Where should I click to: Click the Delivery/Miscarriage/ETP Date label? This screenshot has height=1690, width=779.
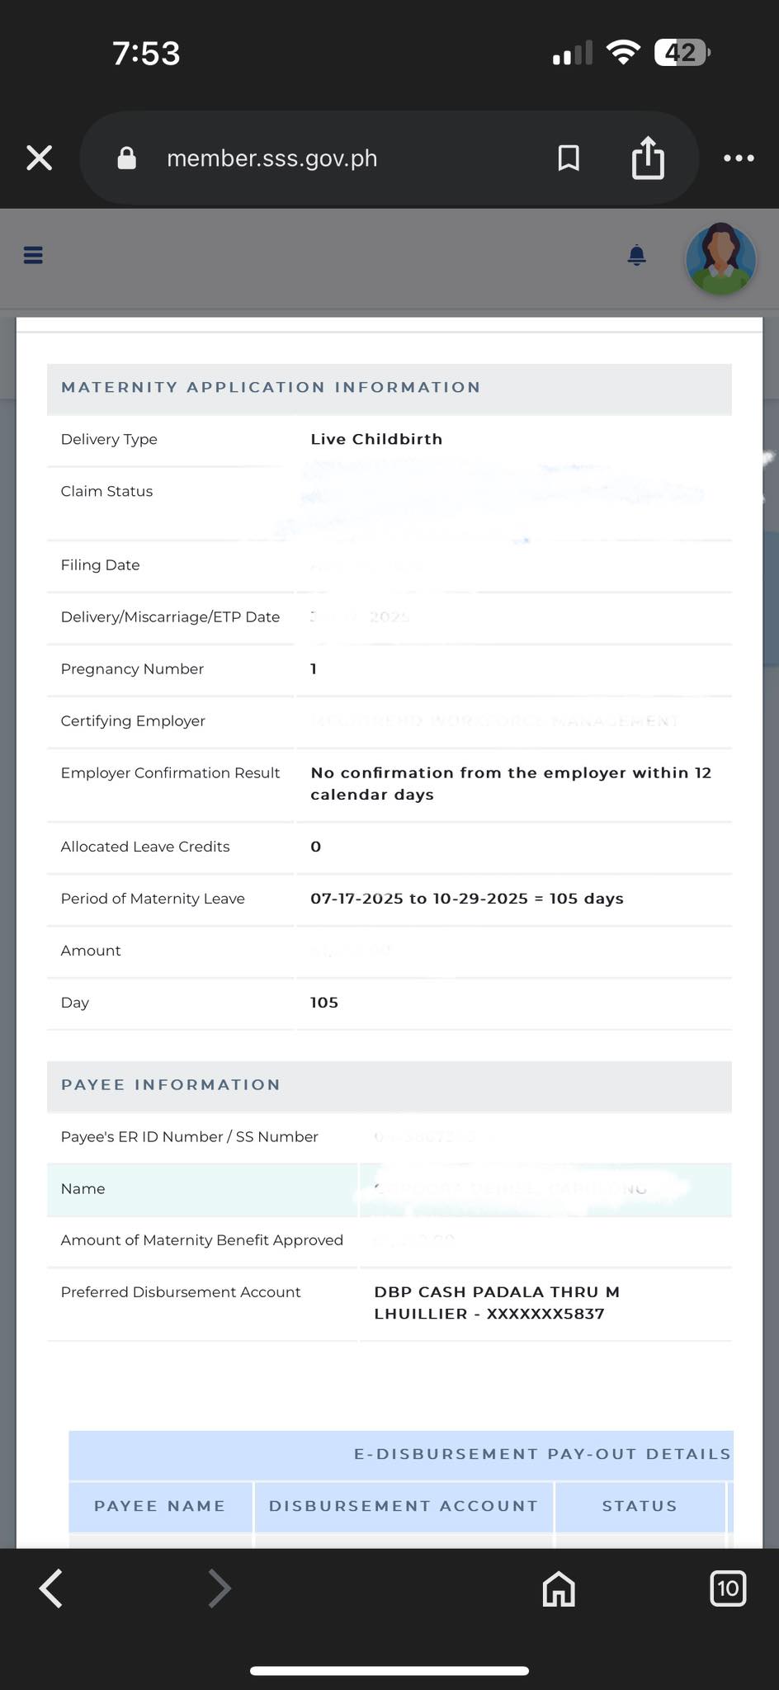170,616
